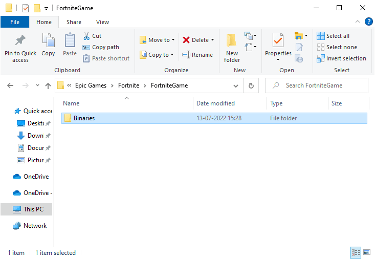
Task: Go forward with the right arrow
Action: click(x=25, y=85)
